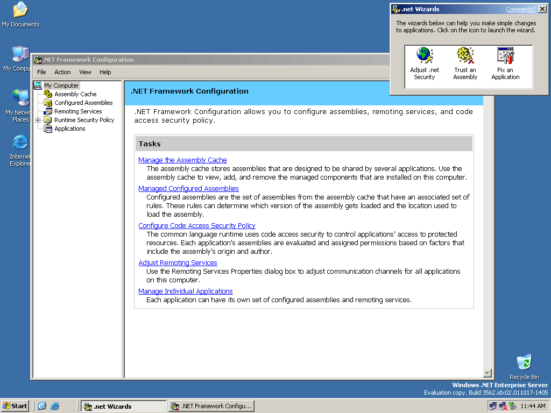The width and height of the screenshot is (551, 413).
Task: Click the My Computer tree node icon
Action: click(38, 86)
